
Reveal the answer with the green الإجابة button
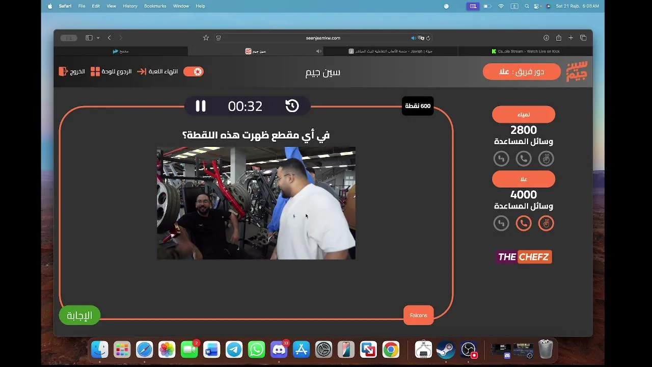[x=80, y=316]
